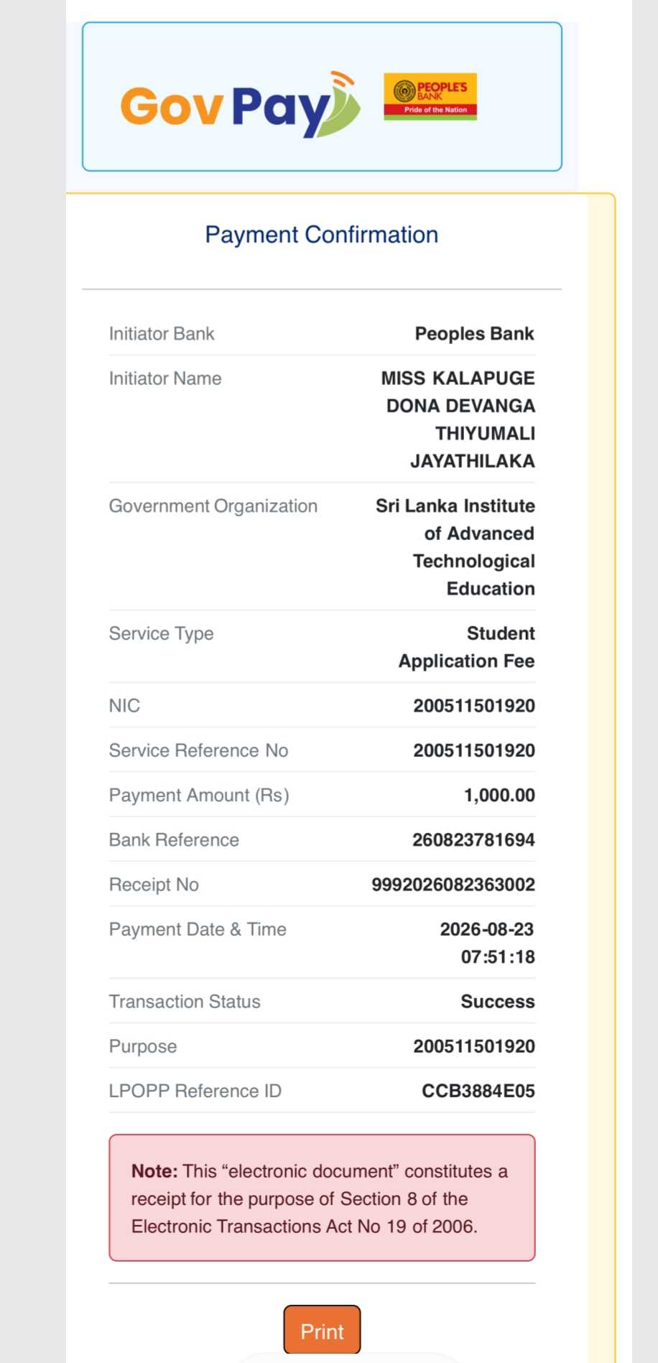The height and width of the screenshot is (1363, 658).
Task: Select initiator name value starting MISS KALAPUGE
Action: pyautogui.click(x=458, y=419)
